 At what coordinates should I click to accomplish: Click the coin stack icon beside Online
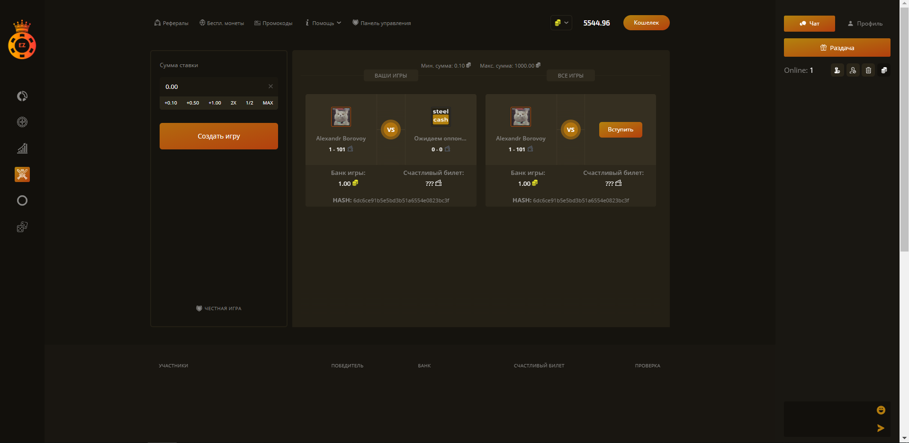[884, 70]
